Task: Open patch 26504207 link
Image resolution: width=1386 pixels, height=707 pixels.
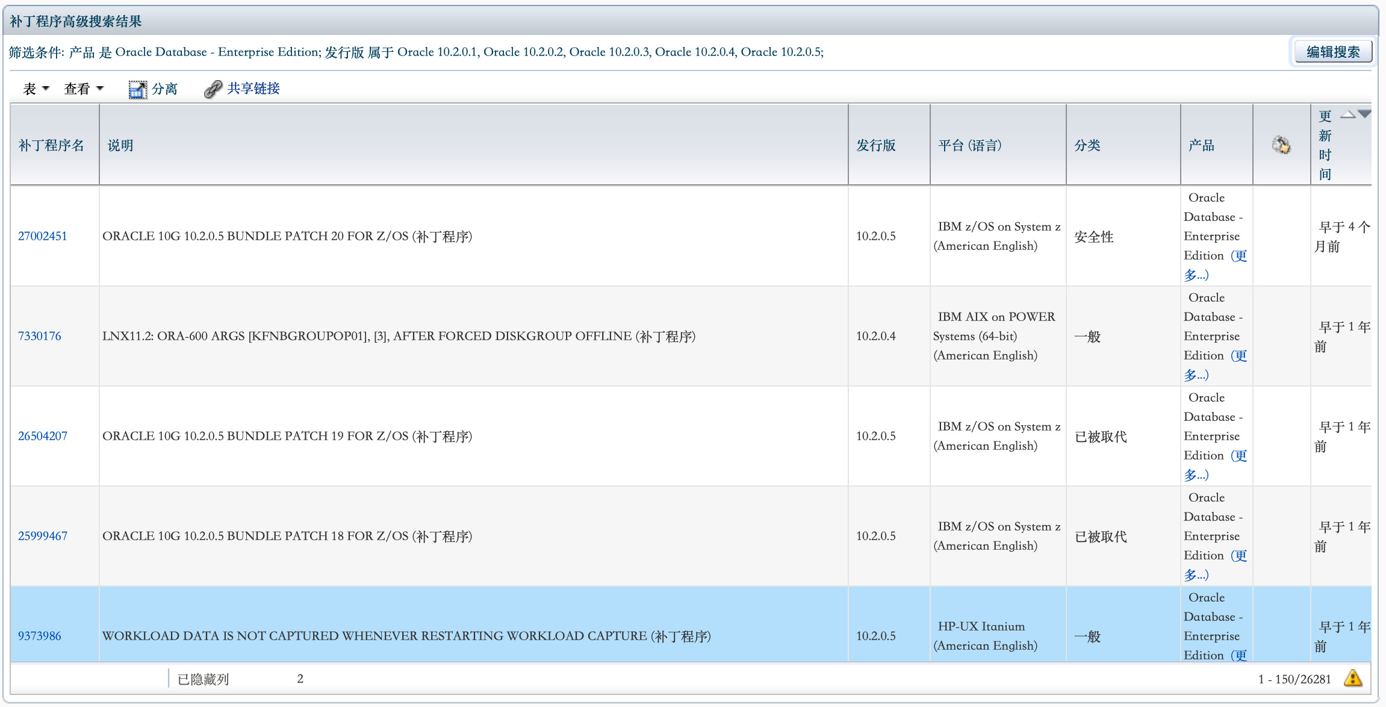Action: (42, 436)
